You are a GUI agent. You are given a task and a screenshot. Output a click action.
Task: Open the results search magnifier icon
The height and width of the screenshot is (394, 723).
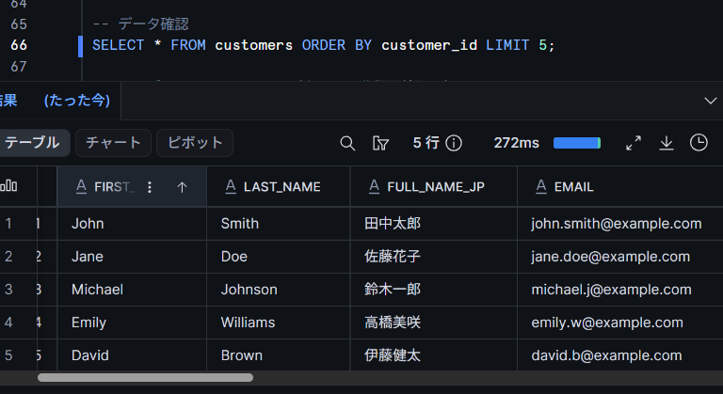pos(347,143)
